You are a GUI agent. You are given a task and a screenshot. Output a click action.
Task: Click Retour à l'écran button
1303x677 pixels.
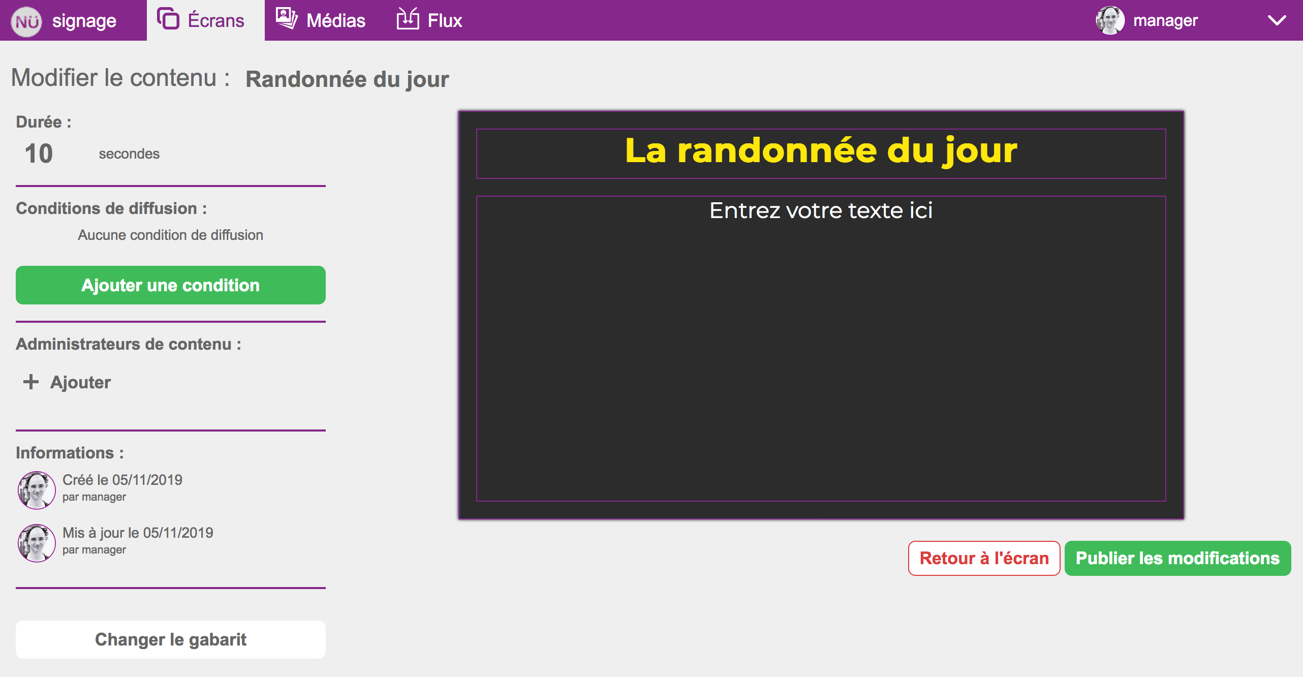click(x=984, y=558)
